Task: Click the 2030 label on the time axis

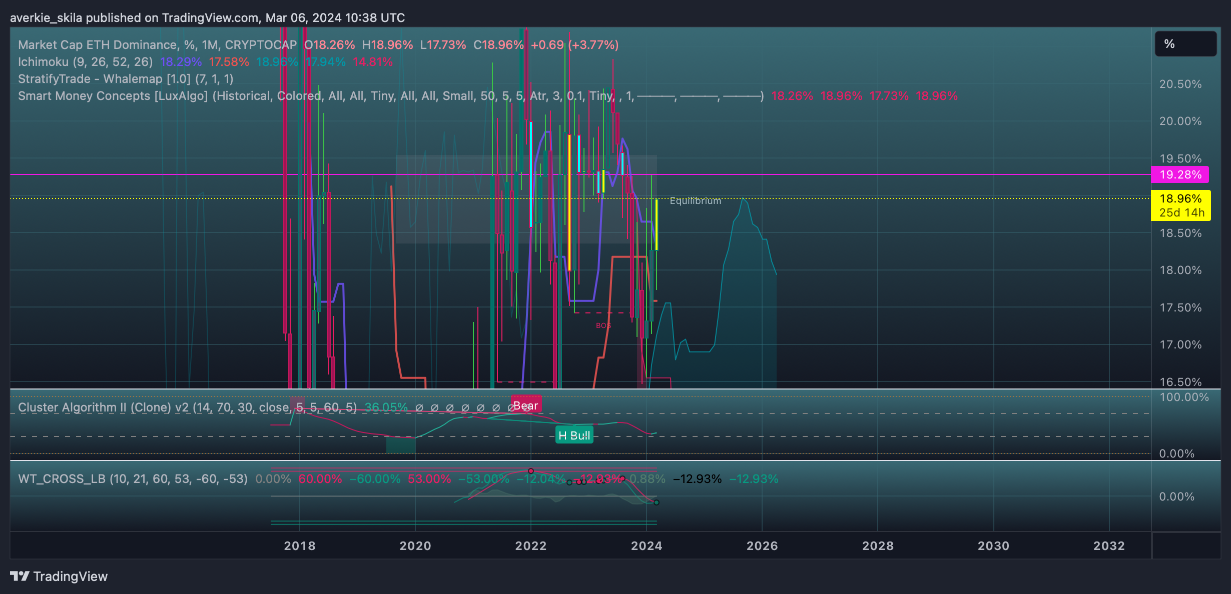Action: (x=993, y=546)
